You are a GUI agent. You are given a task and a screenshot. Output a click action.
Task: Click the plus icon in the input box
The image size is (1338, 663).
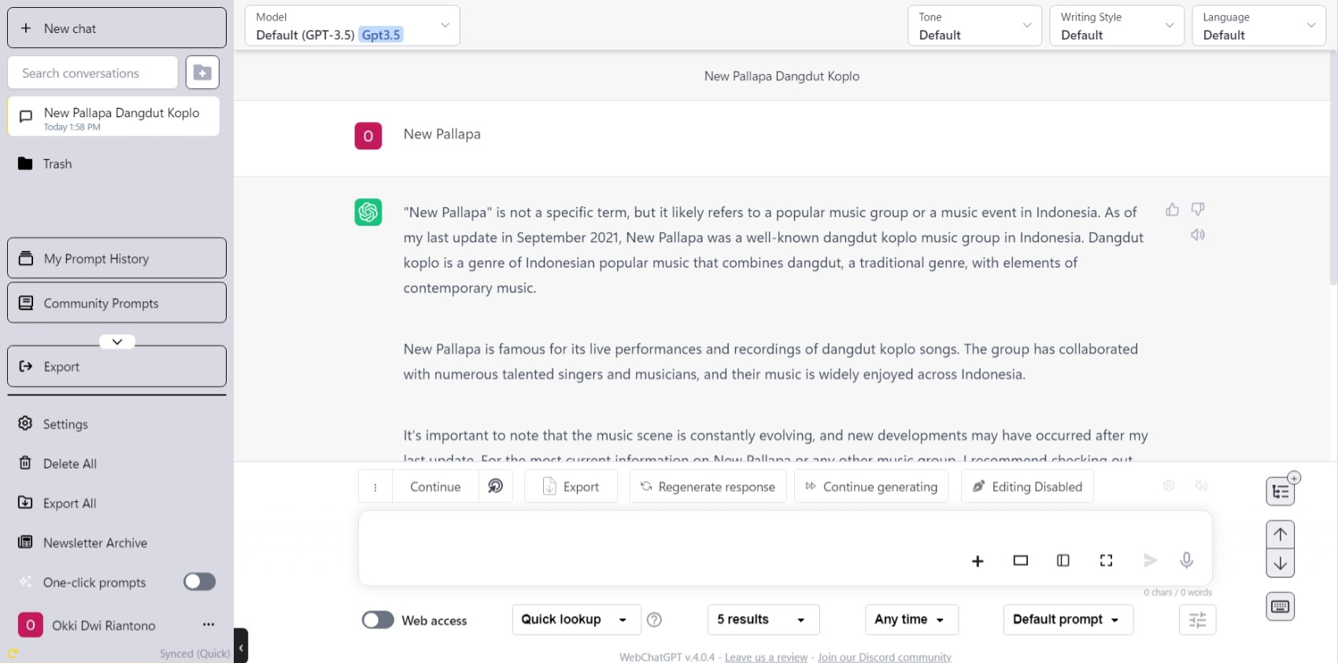point(978,561)
